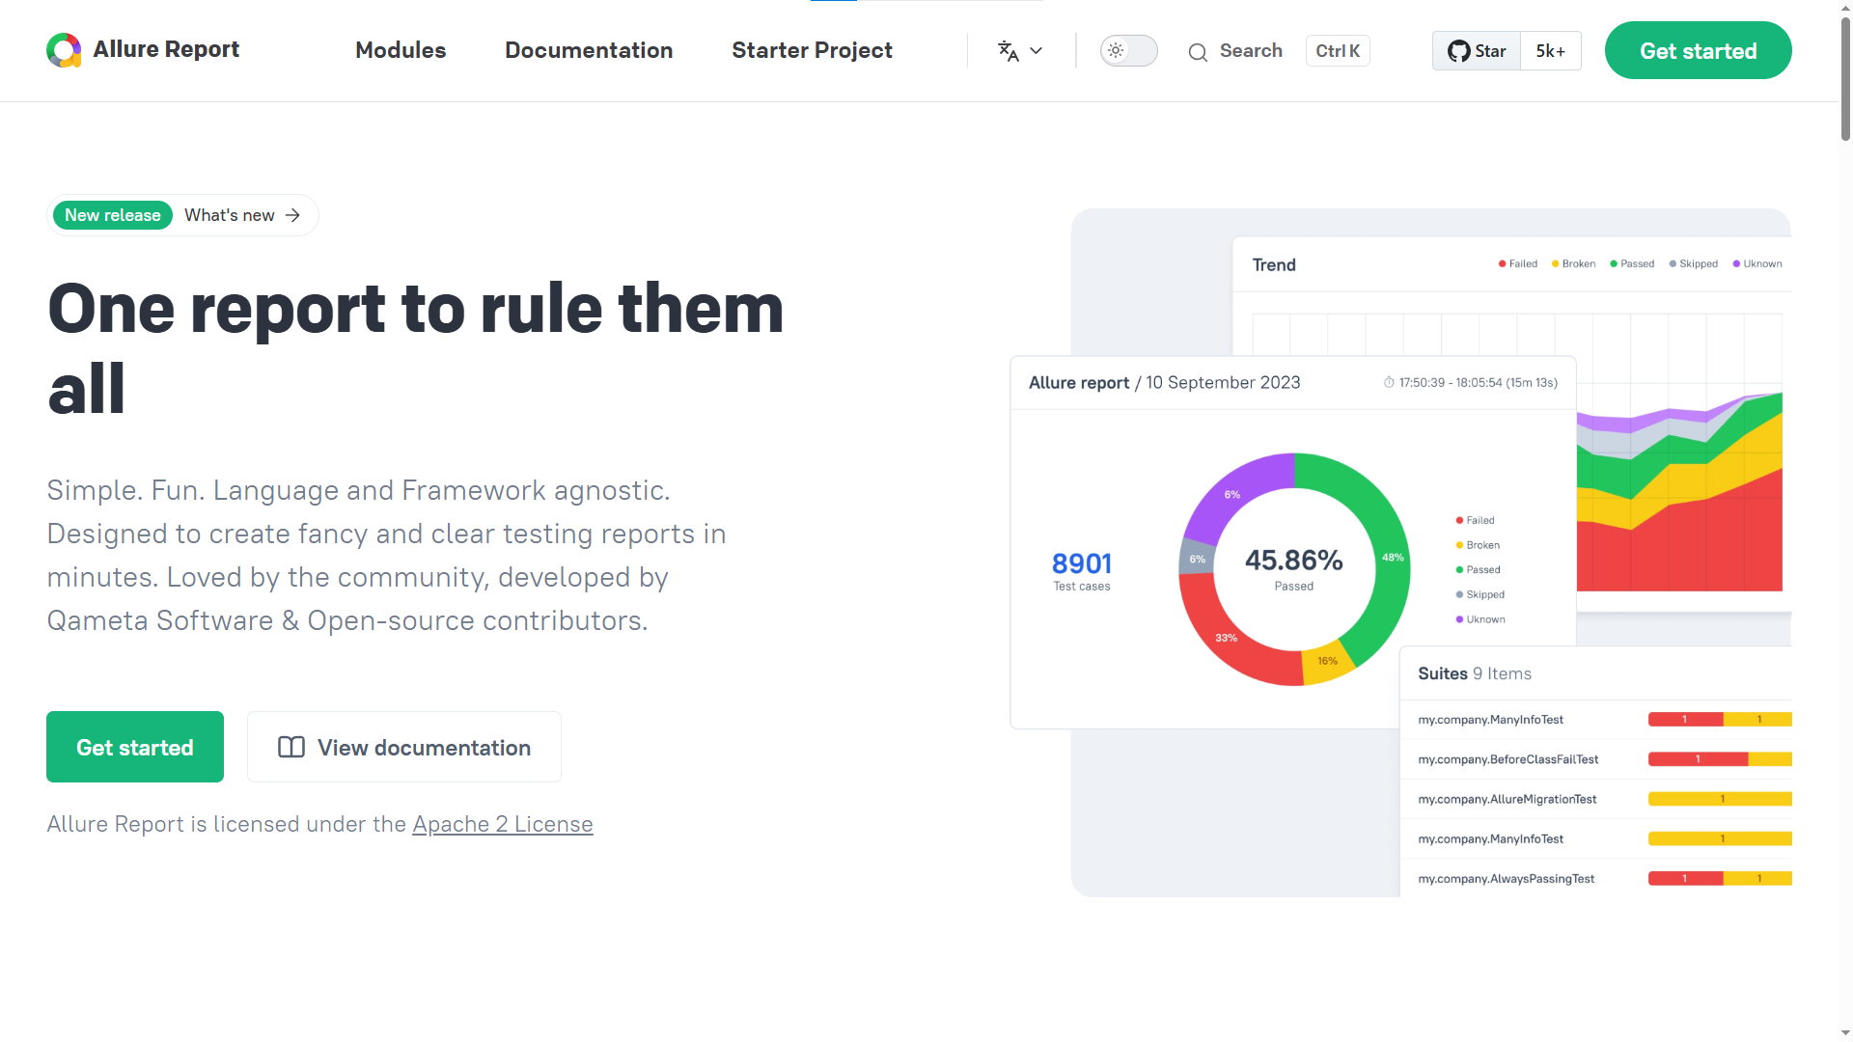Click the Skipped entry in the donut legend
Image resolution: width=1853 pixels, height=1042 pixels.
(x=1480, y=594)
